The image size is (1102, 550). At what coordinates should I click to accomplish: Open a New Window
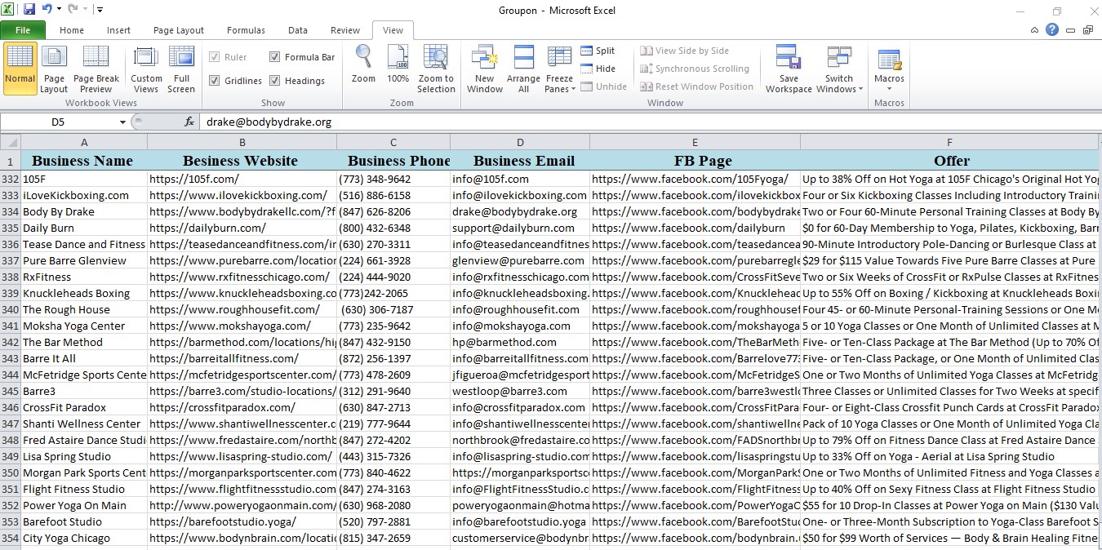[x=485, y=69]
